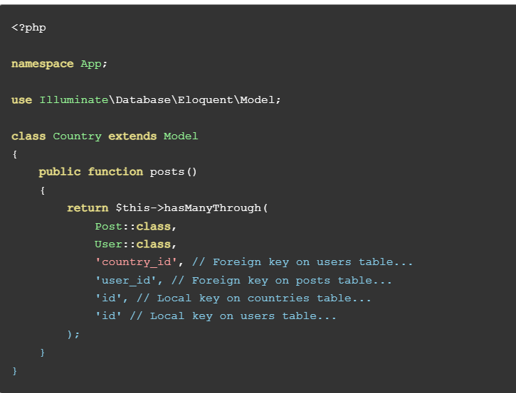Click User::class argument
The height and width of the screenshot is (393, 516).
(132, 244)
